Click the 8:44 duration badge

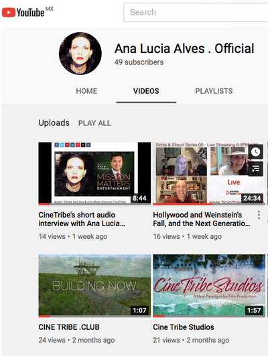tap(139, 198)
